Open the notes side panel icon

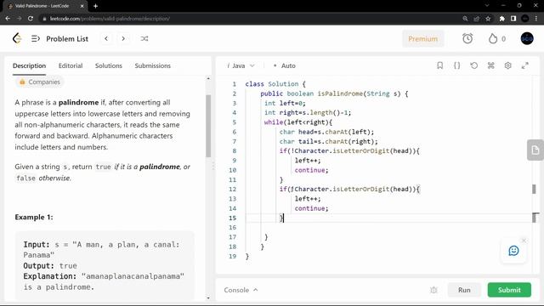coord(535,150)
